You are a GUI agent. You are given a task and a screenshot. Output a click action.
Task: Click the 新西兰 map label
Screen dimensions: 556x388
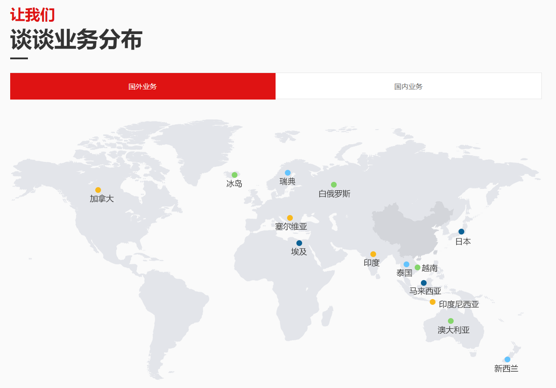click(x=506, y=369)
